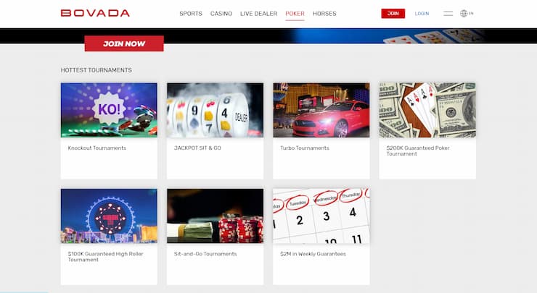Open the Horses section
This screenshot has width=537, height=293.
(x=324, y=14)
